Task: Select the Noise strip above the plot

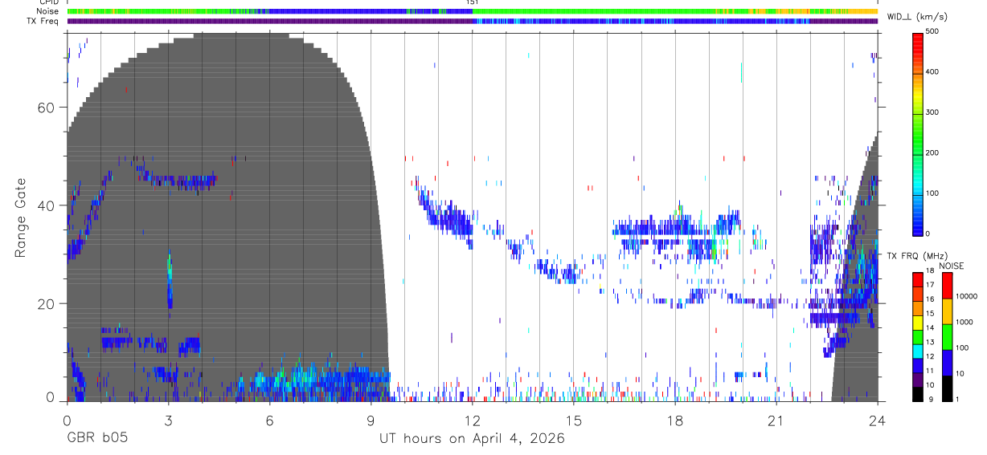Action: click(473, 11)
